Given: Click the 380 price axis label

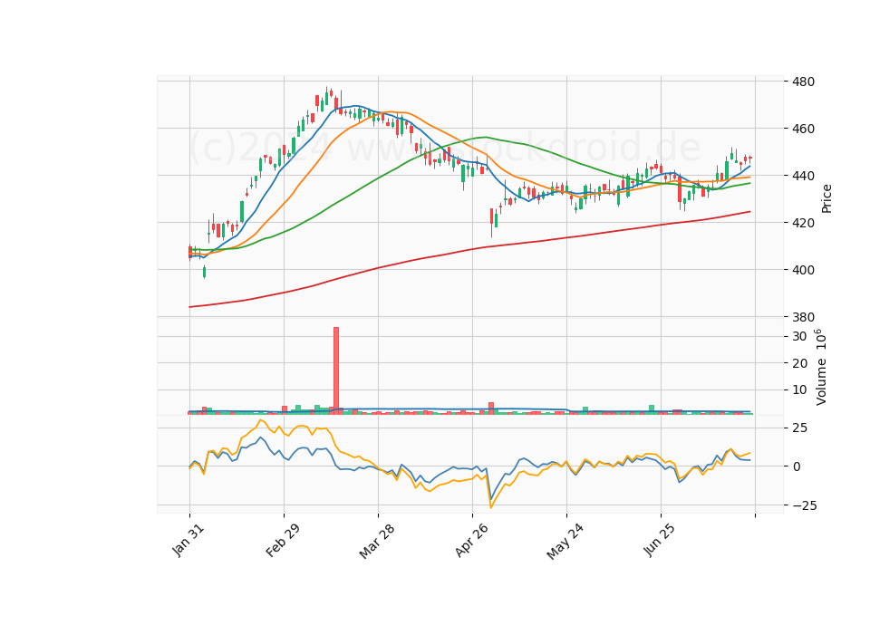Looking at the screenshot, I should click(802, 317).
